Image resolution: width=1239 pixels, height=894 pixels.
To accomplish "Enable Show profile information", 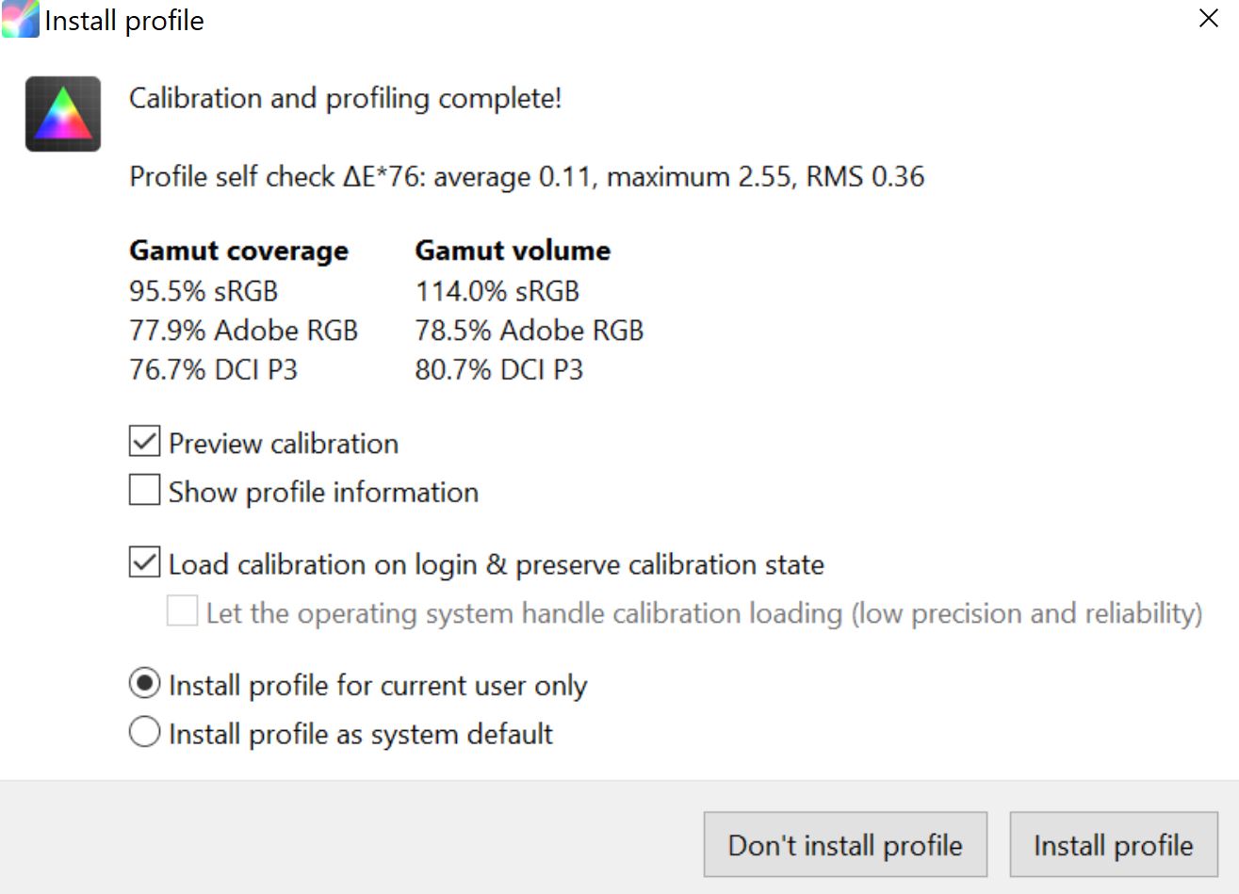I will click(x=144, y=491).
